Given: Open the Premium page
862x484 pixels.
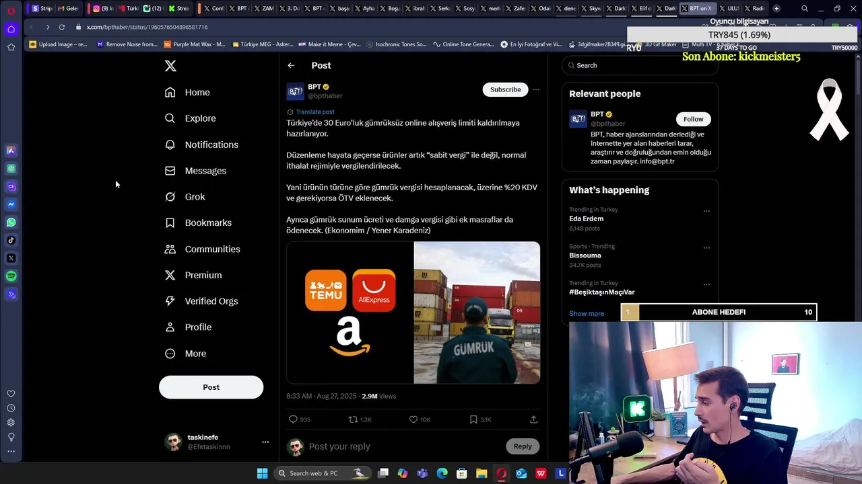Looking at the screenshot, I should click(x=193, y=275).
